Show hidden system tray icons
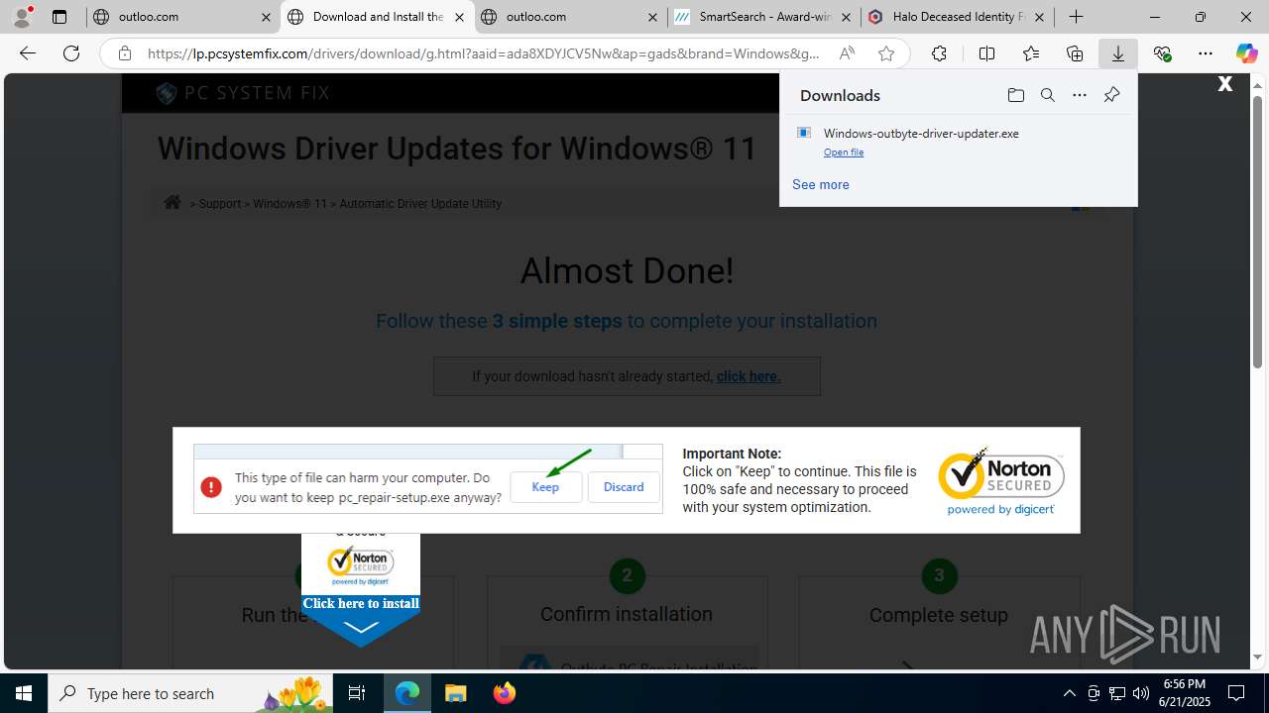Image resolution: width=1269 pixels, height=713 pixels. [1069, 693]
